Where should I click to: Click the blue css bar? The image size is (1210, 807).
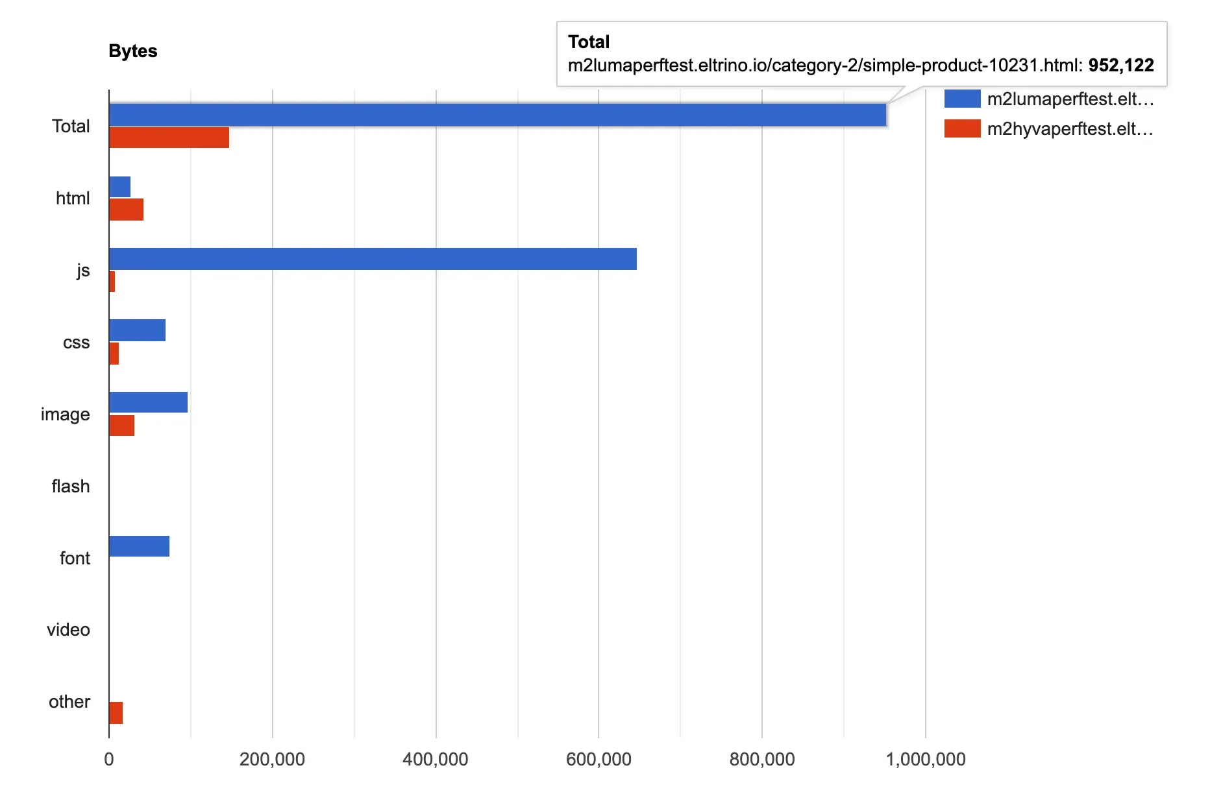[138, 330]
